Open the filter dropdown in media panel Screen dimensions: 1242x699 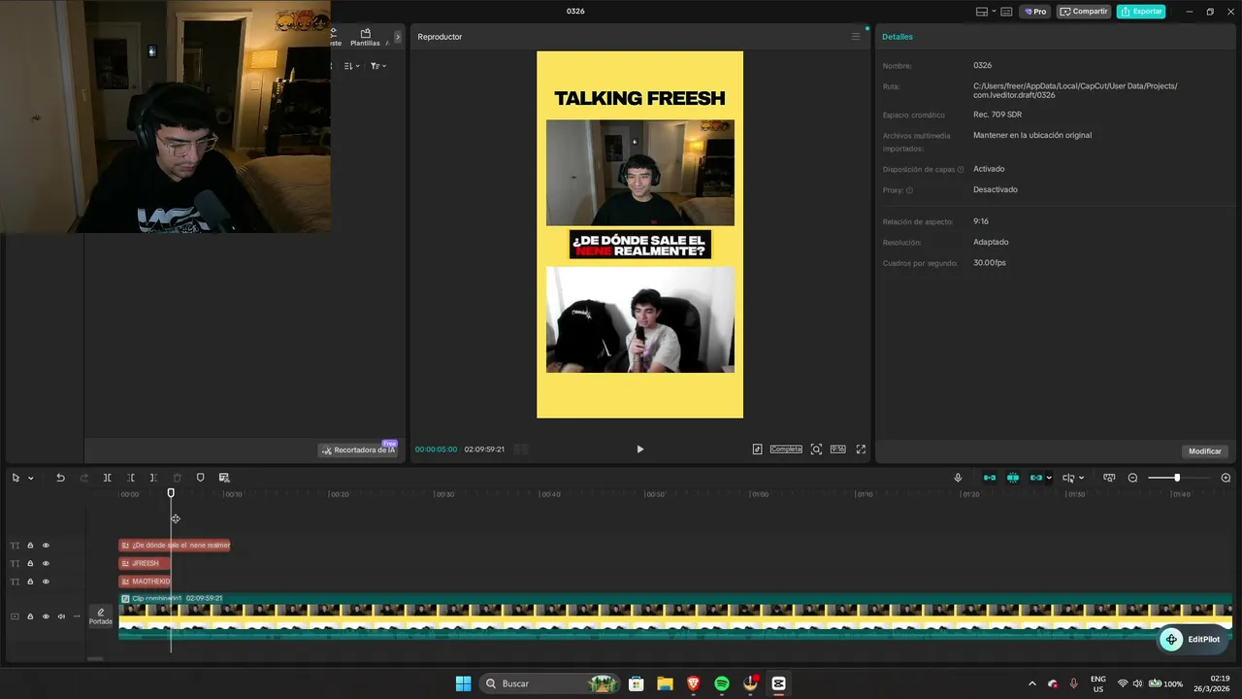(378, 66)
